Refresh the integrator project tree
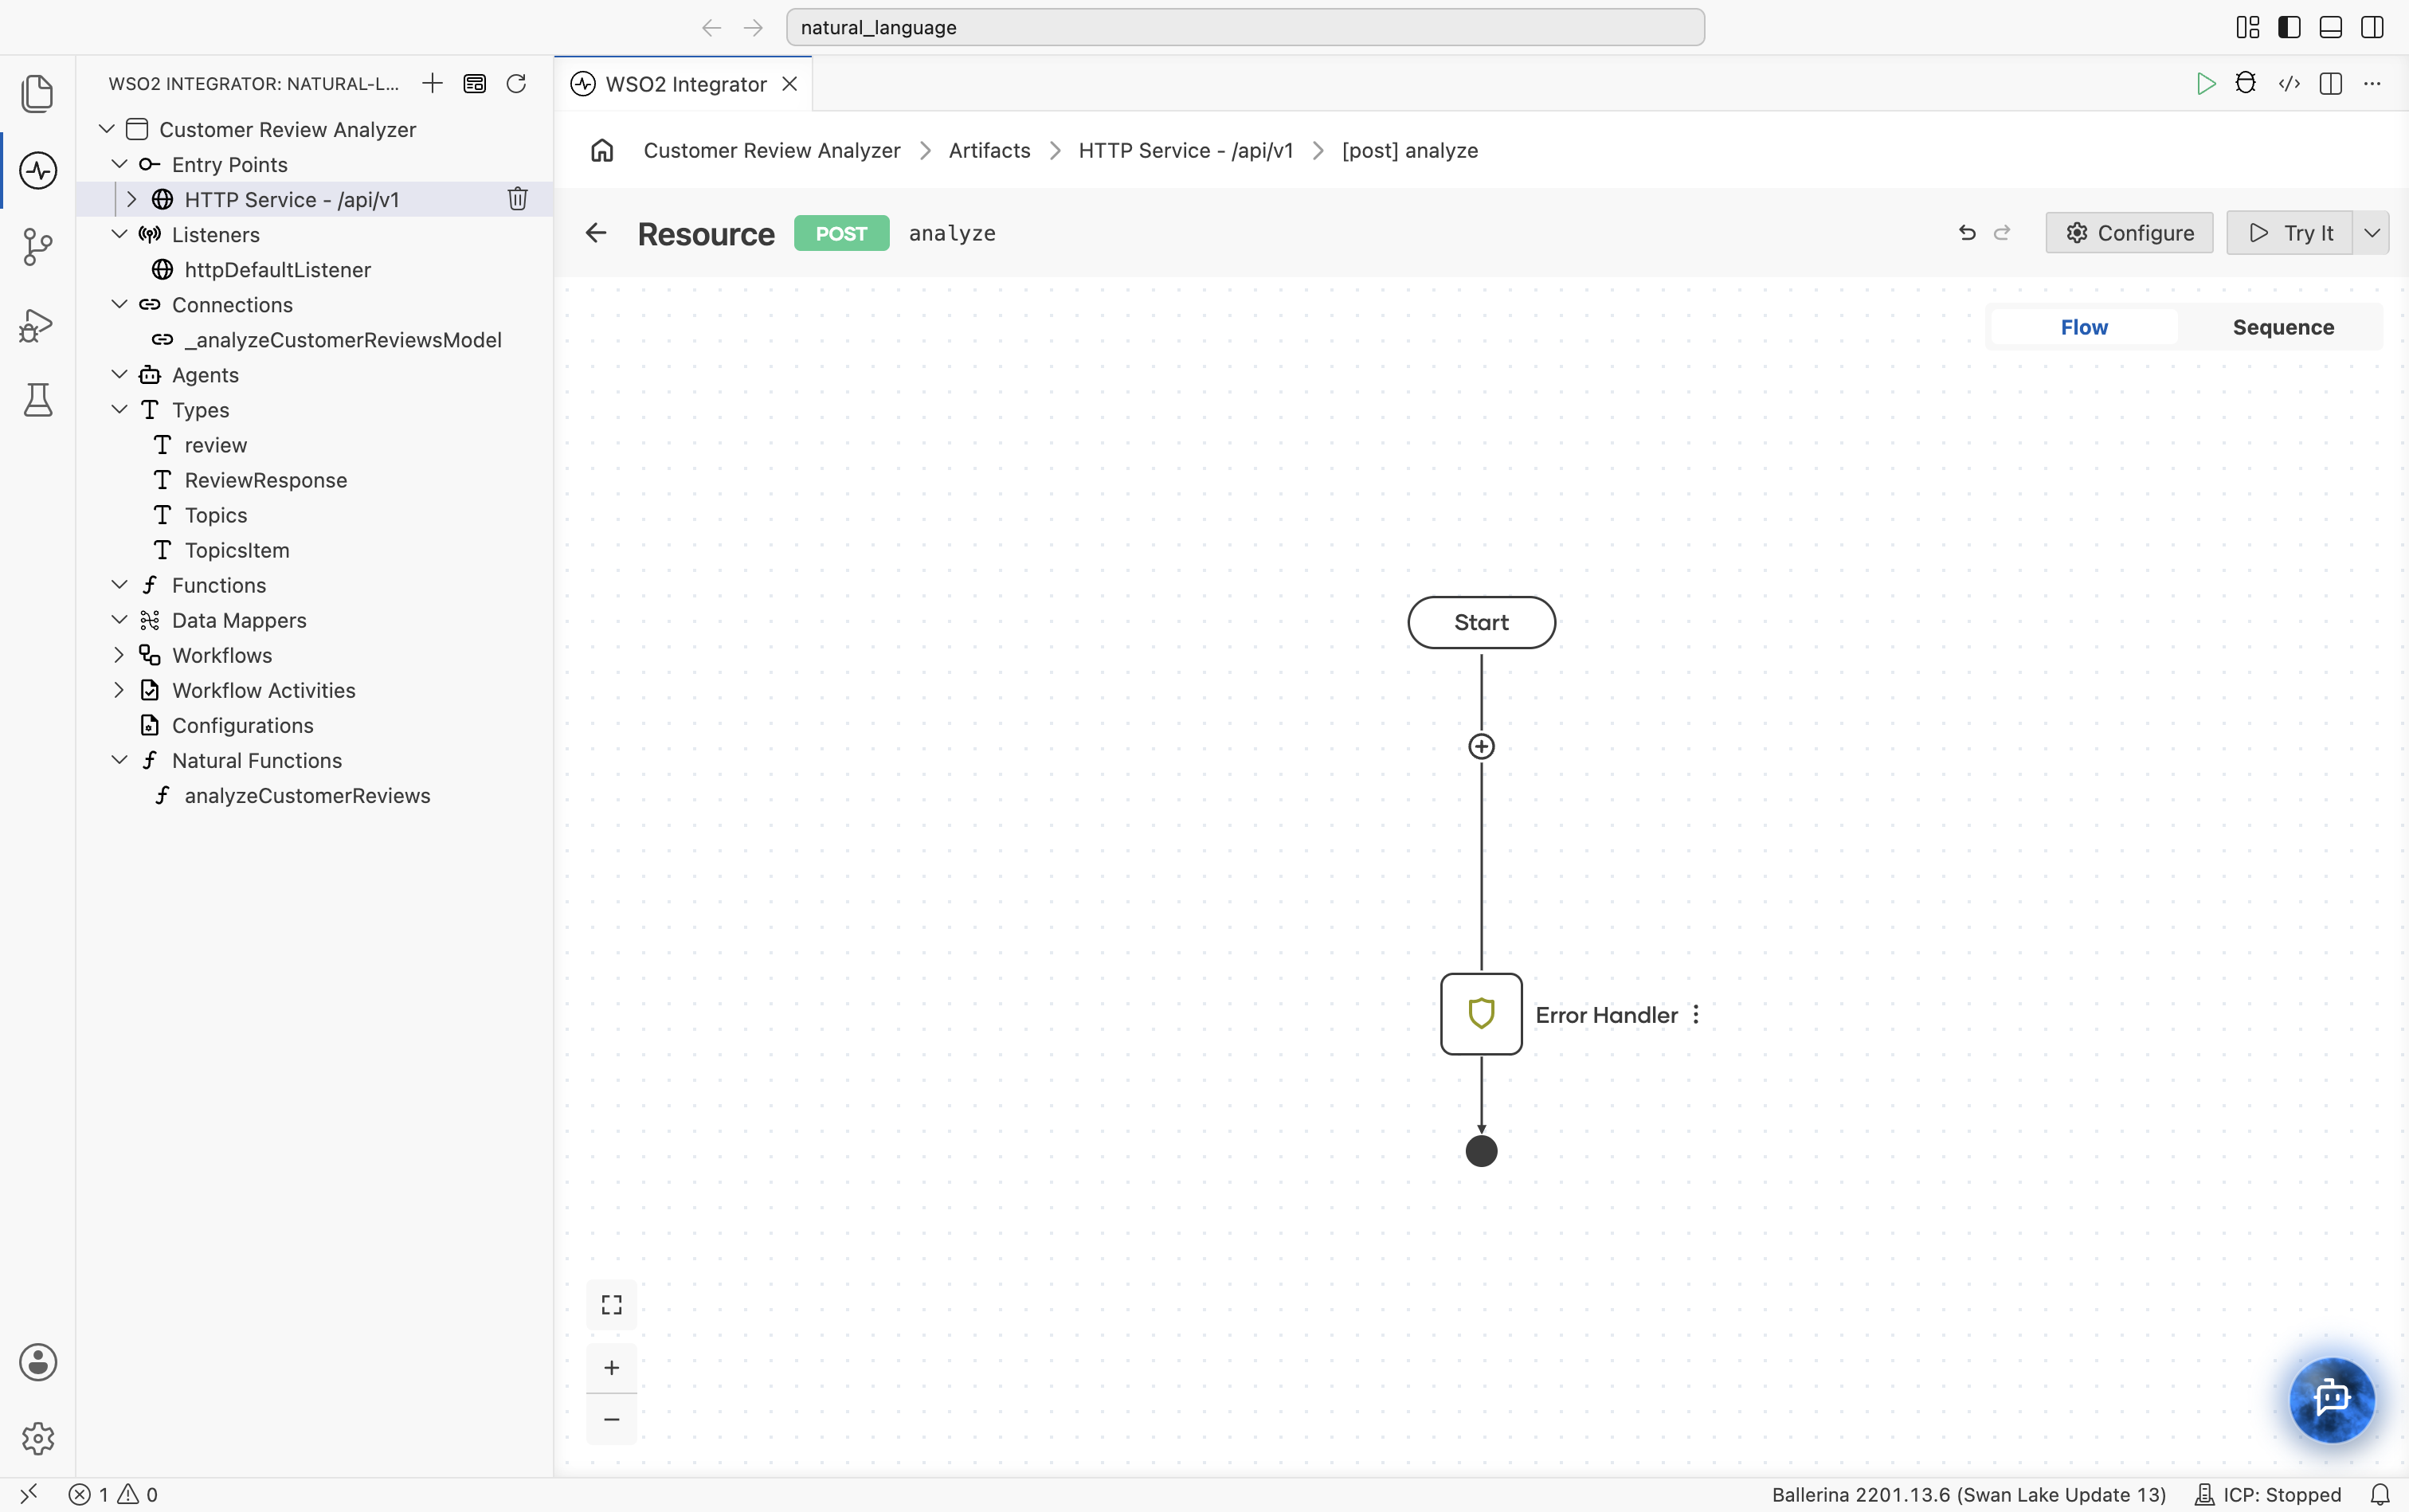 [x=516, y=83]
